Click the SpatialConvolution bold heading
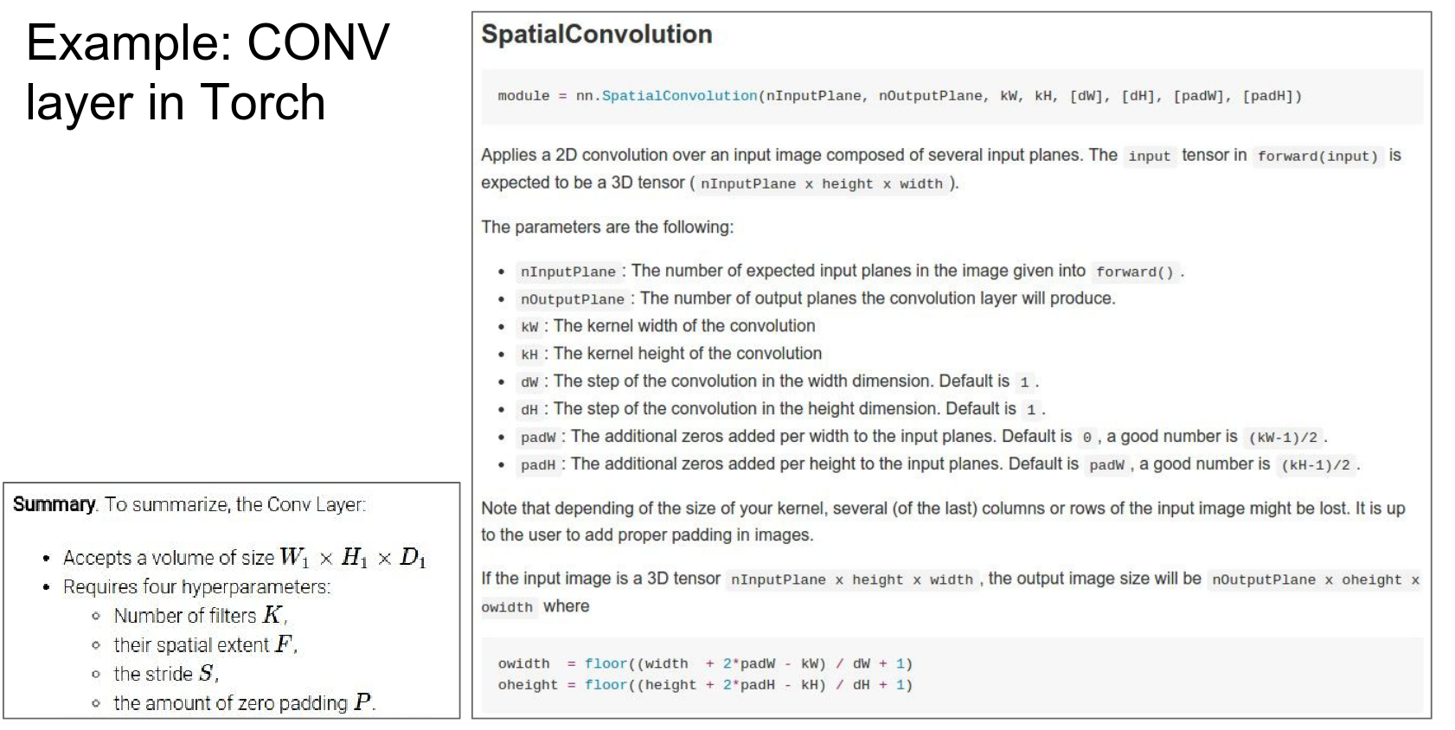1455x730 pixels. pos(596,35)
